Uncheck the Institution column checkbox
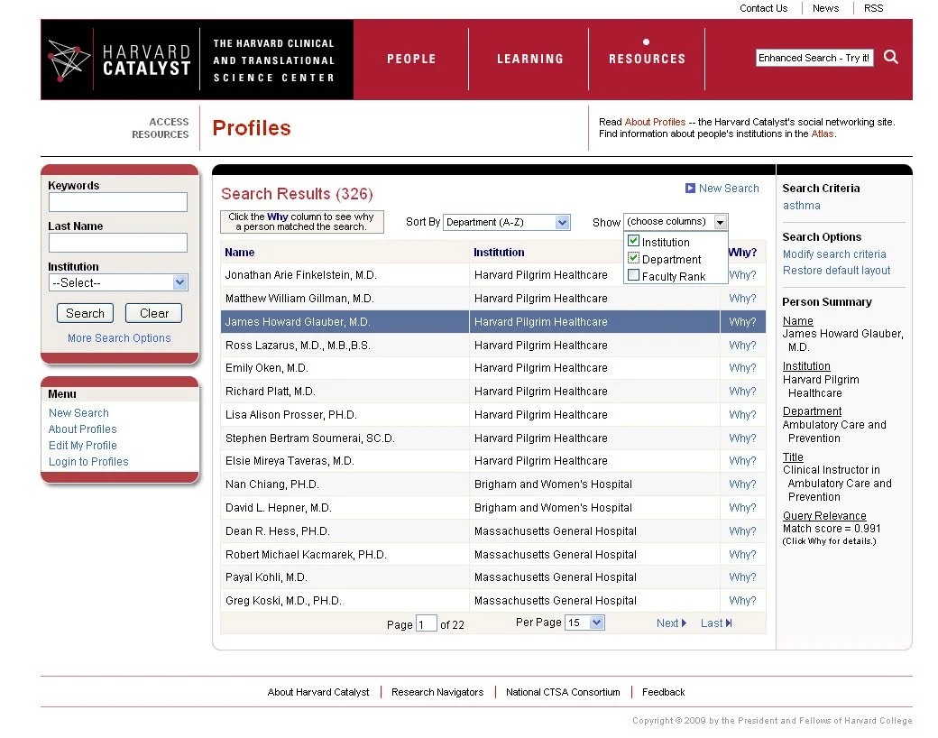The image size is (938, 738). (633, 241)
